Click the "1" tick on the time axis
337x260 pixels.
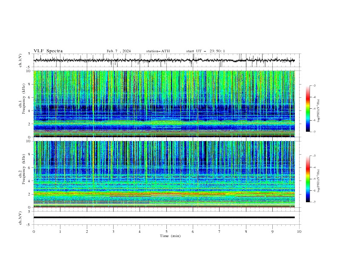tap(60, 232)
